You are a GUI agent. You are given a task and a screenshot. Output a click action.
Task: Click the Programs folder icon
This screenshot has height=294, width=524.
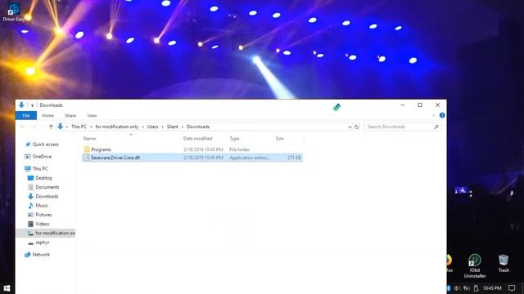tap(87, 149)
